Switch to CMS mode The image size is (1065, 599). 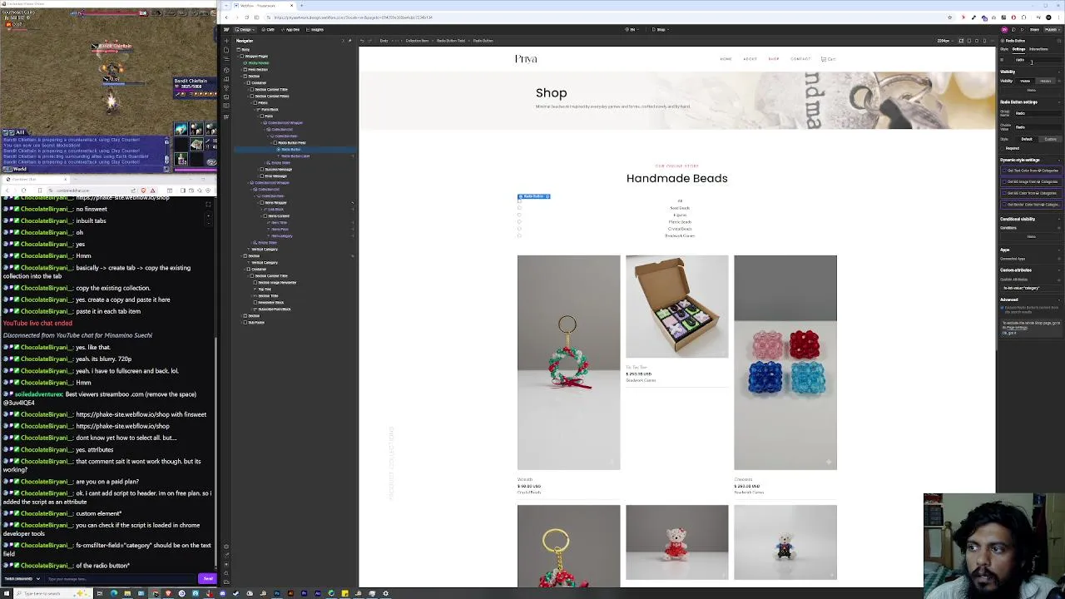point(269,29)
